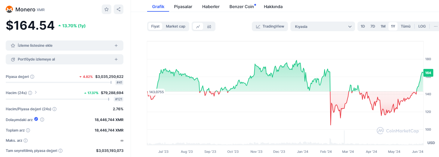Image resolution: width=439 pixels, height=157 pixels.
Task: Click the XMR ticker text
Action: tap(41, 10)
